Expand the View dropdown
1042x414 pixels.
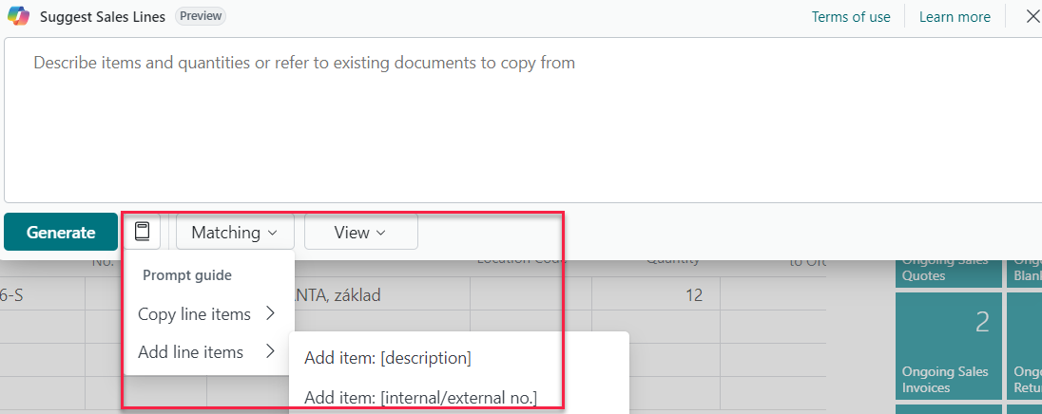point(361,233)
